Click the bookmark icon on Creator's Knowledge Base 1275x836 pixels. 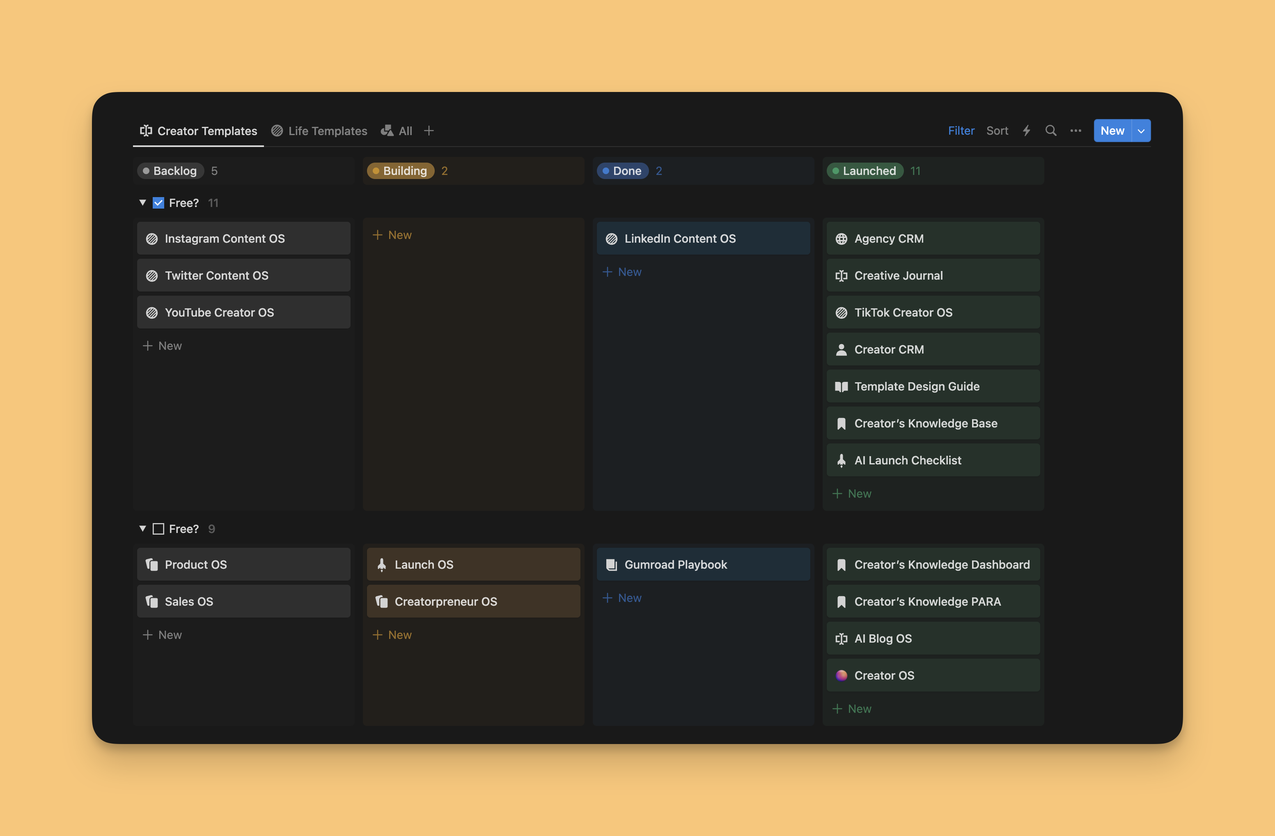pos(842,423)
